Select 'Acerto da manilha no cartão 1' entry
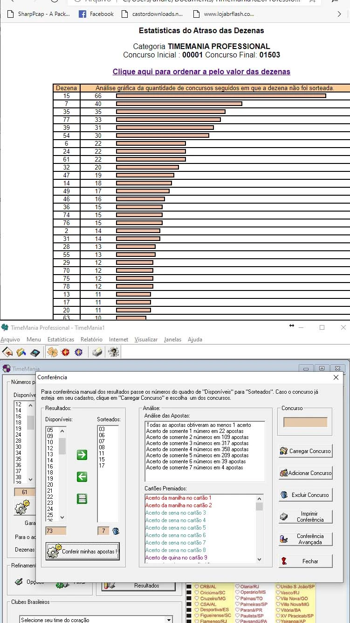Image resolution: width=350 pixels, height=623 pixels. (x=178, y=498)
